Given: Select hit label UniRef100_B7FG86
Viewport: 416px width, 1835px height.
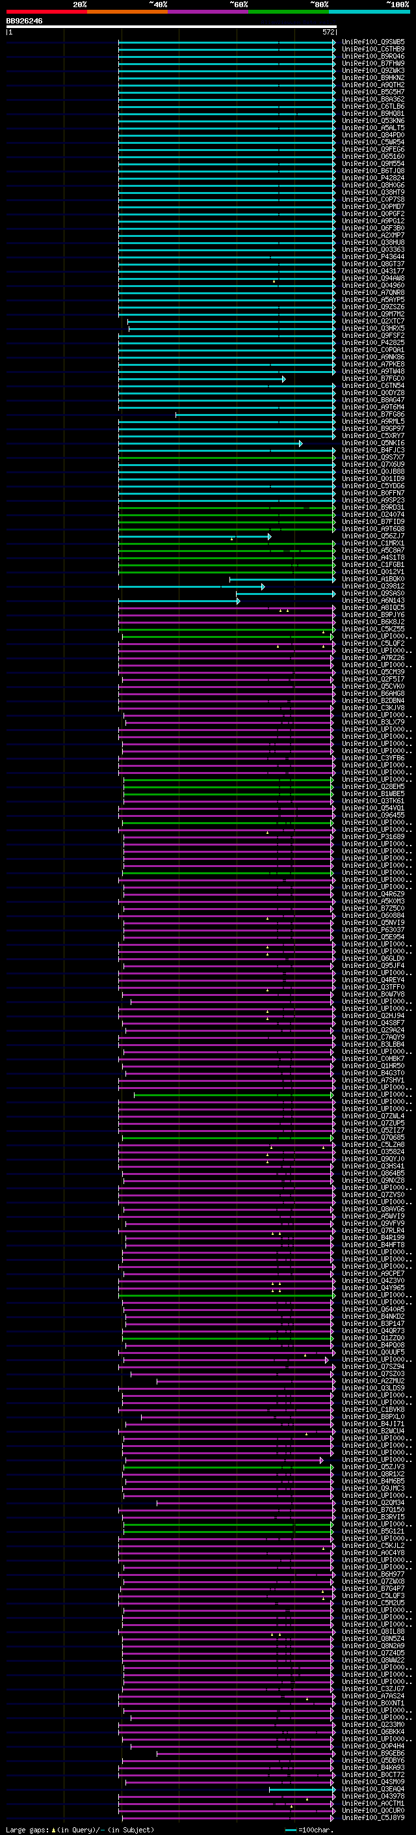Looking at the screenshot, I should point(372,415).
